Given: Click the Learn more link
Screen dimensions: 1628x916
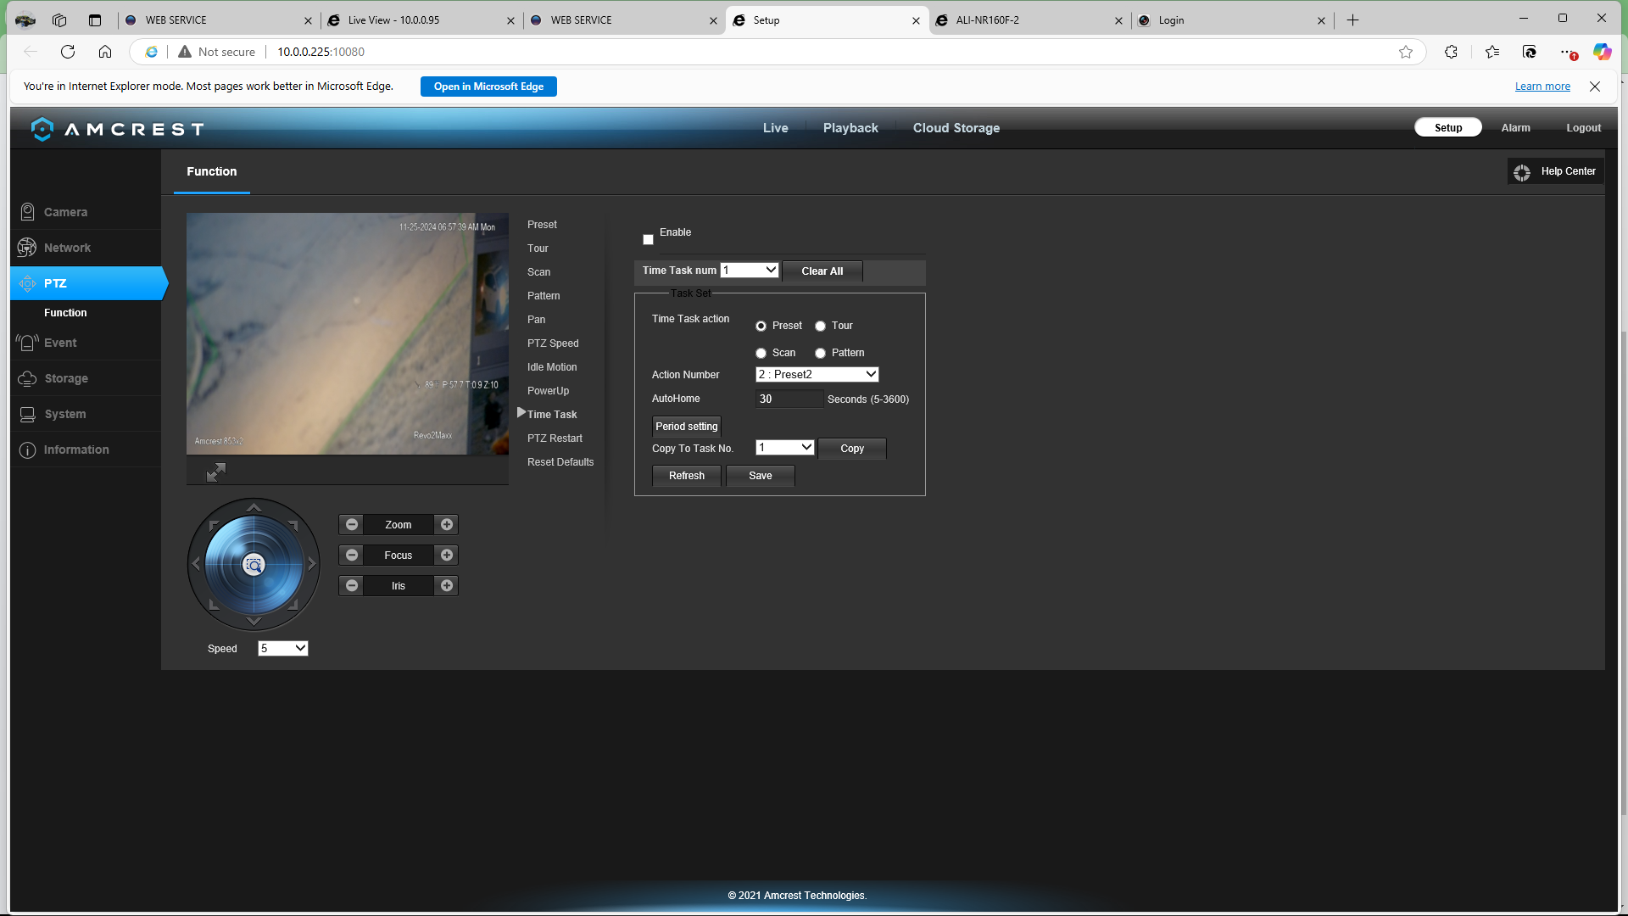Looking at the screenshot, I should (x=1542, y=87).
